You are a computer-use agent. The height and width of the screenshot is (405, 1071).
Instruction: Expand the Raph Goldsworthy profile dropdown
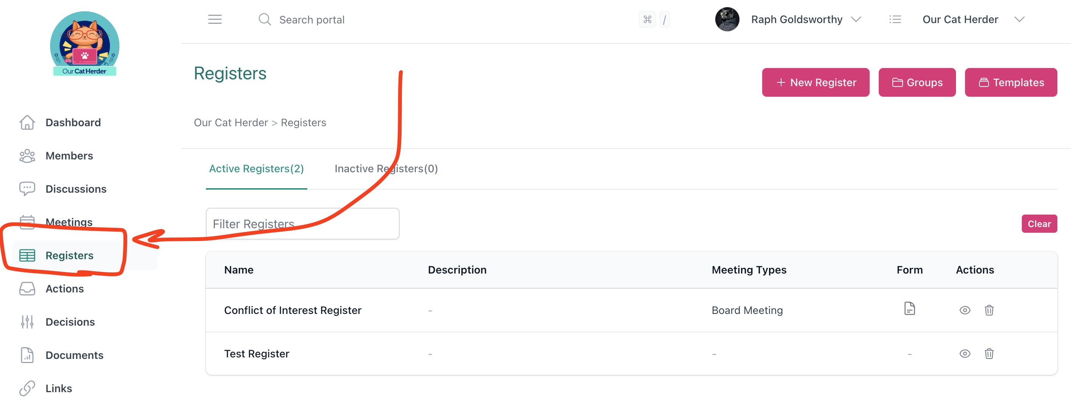tap(807, 19)
